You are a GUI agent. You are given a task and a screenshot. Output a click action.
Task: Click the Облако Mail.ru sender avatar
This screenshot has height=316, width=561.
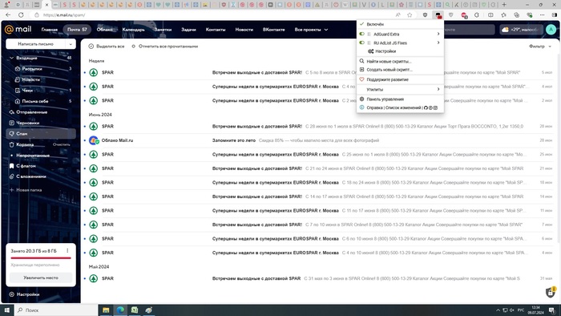pyautogui.click(x=94, y=140)
